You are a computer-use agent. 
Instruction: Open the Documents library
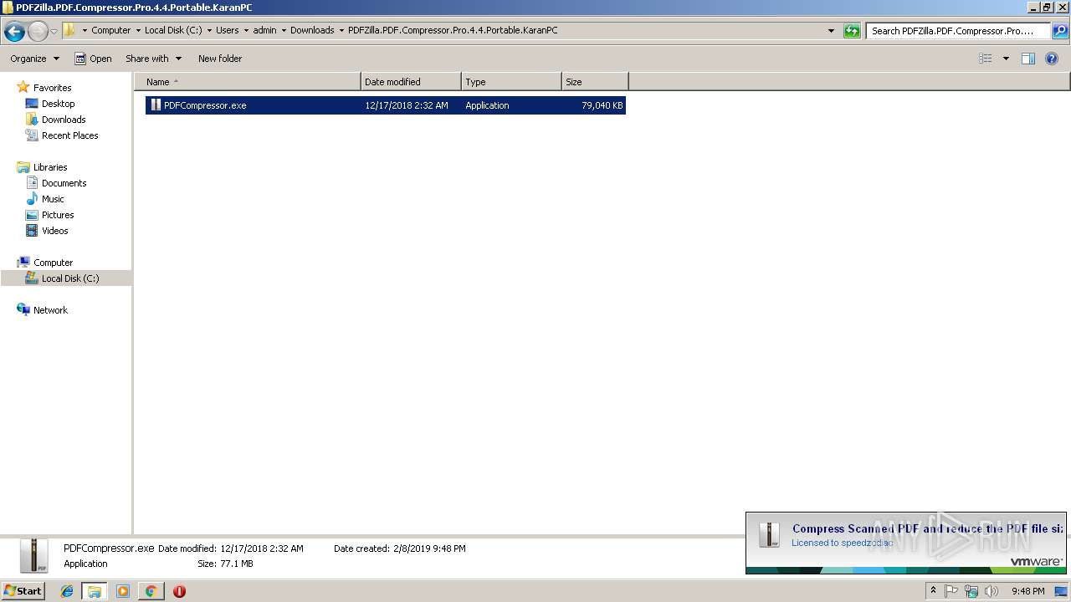click(x=64, y=183)
